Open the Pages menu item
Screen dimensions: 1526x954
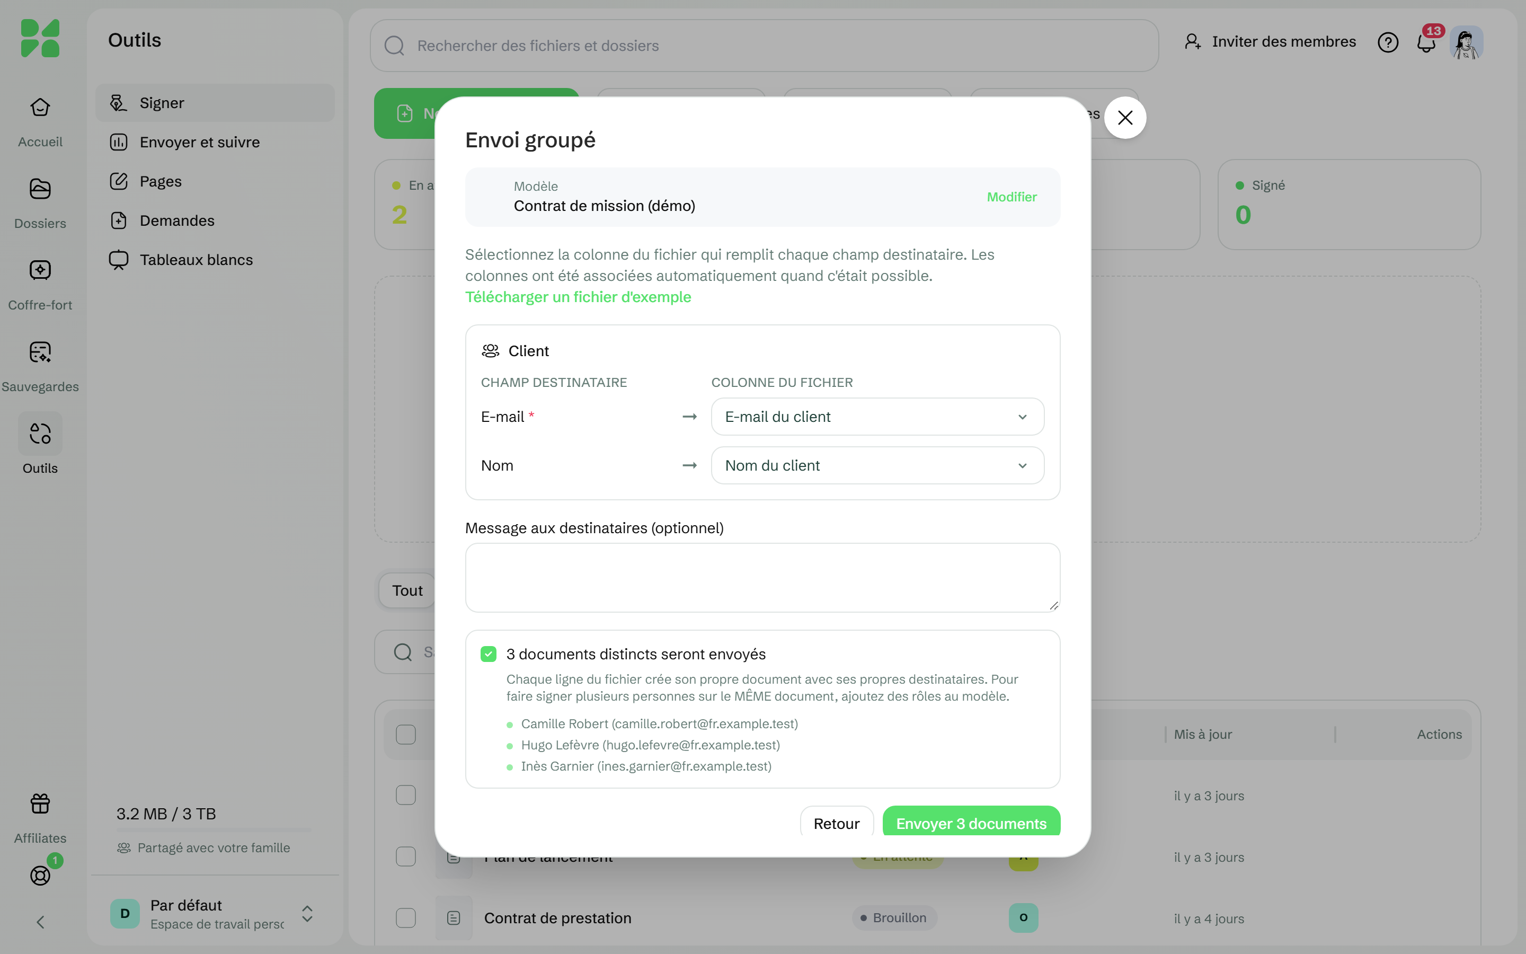coord(215,181)
